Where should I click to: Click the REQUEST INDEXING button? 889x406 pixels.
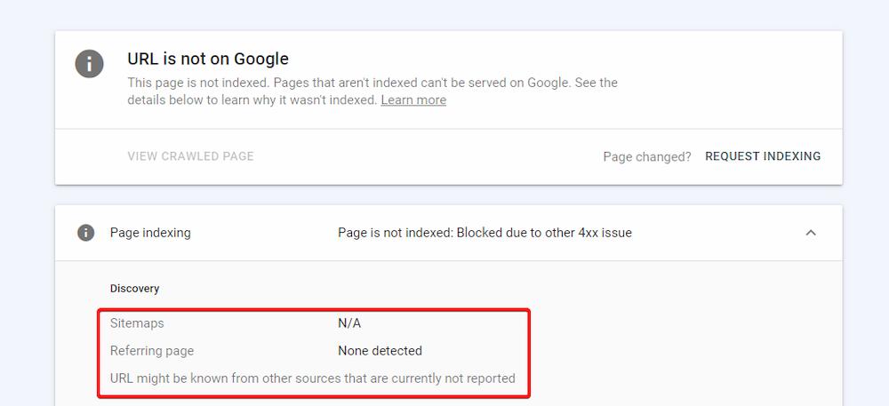[x=763, y=156]
